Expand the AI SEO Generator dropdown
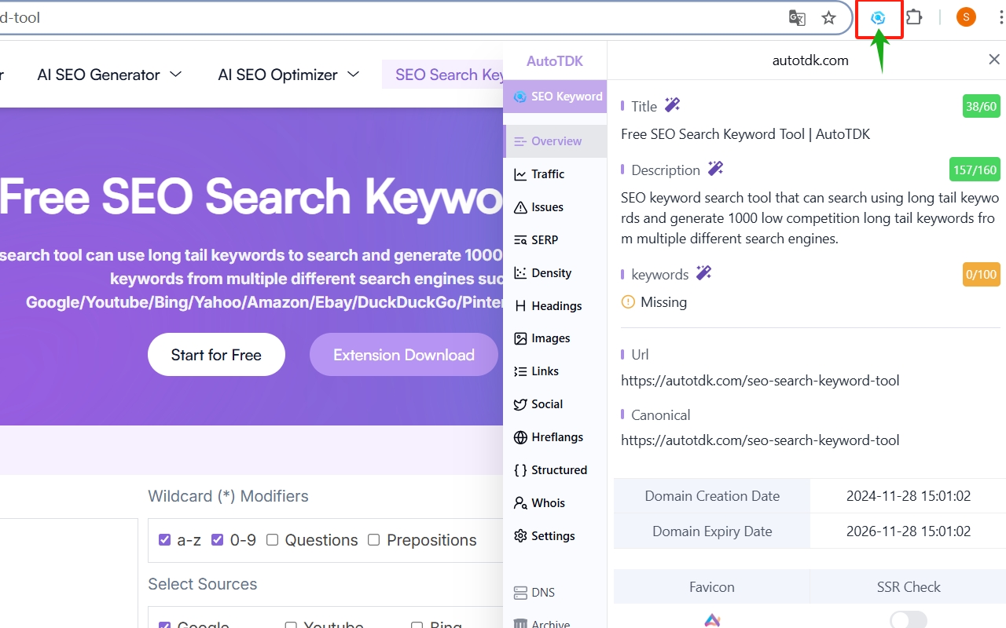Image resolution: width=1006 pixels, height=628 pixels. click(x=108, y=75)
